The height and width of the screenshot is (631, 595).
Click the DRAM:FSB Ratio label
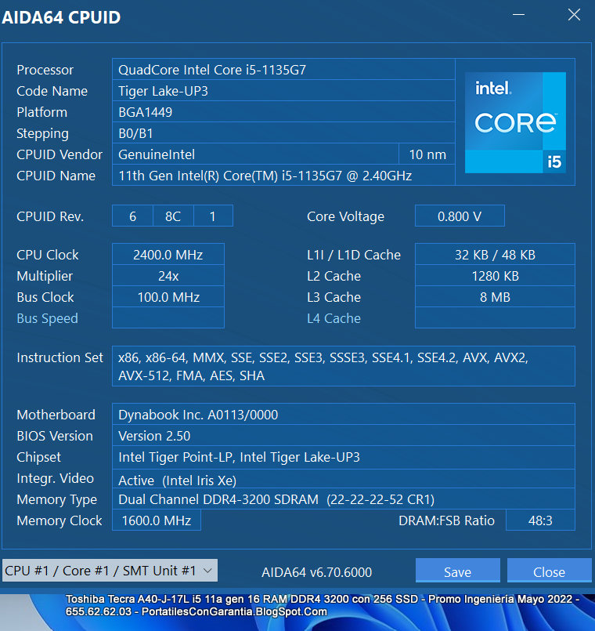pos(446,520)
